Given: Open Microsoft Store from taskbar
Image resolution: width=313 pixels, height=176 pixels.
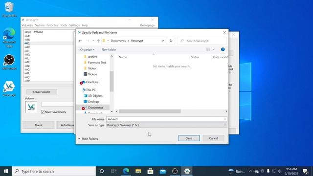Looking at the screenshot, I should click(x=150, y=171).
